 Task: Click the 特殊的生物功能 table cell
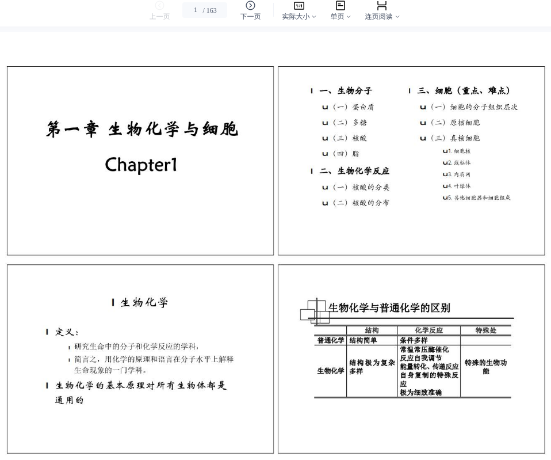485,367
